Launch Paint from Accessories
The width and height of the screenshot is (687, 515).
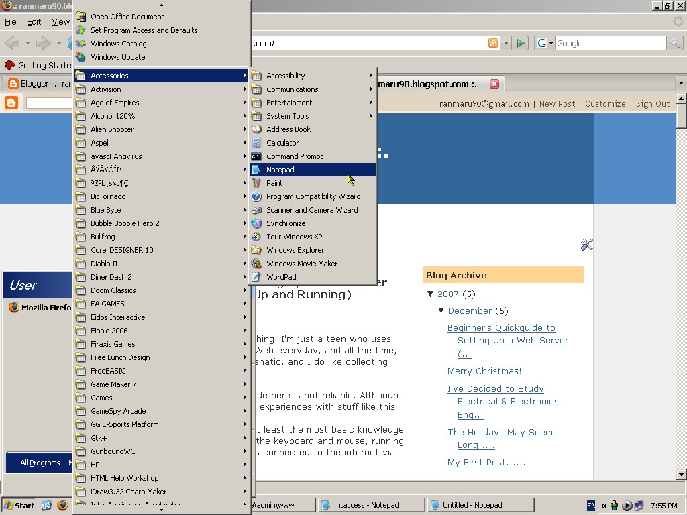pos(313,183)
